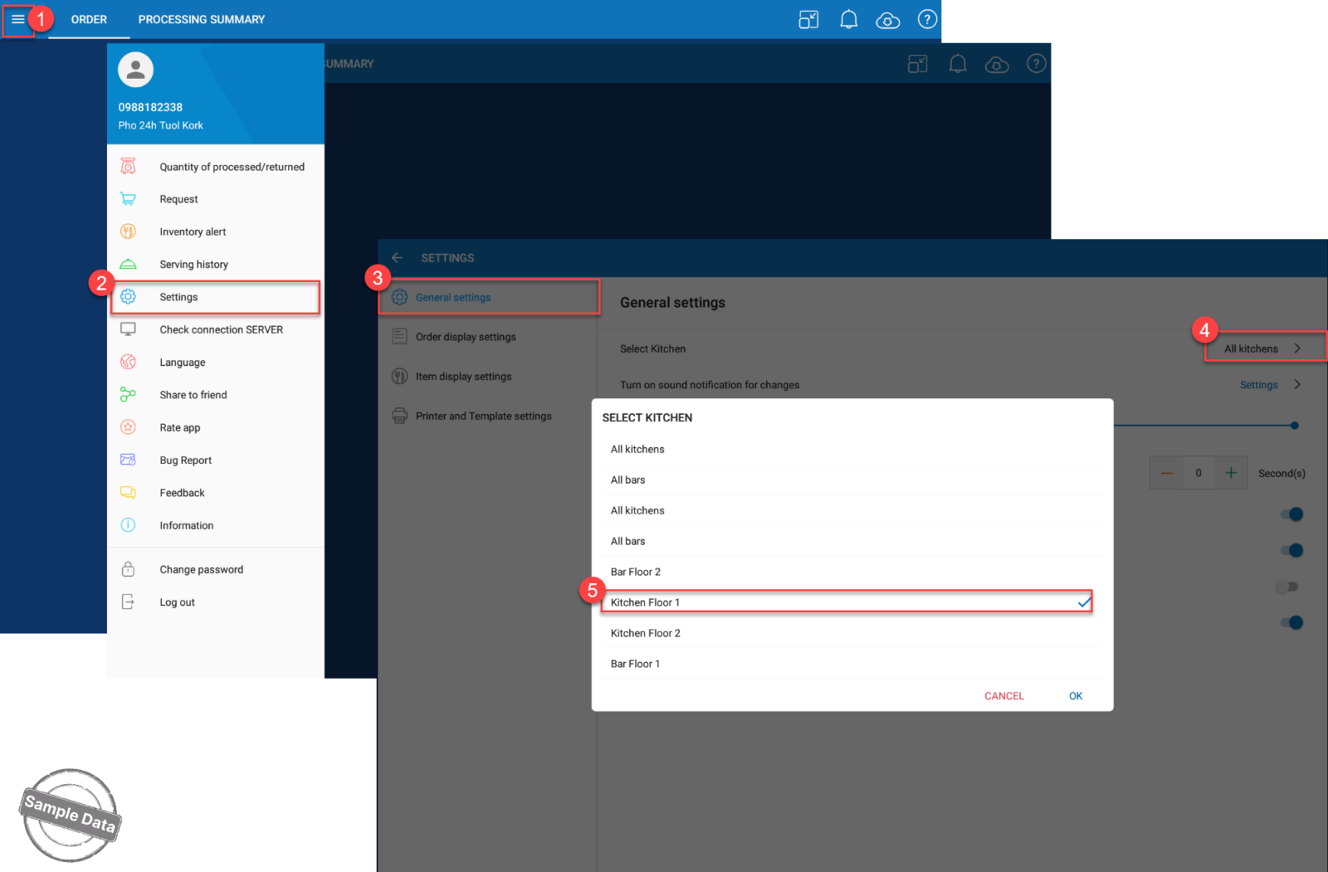Click the Log out icon
This screenshot has width=1328, height=872.
click(x=128, y=602)
